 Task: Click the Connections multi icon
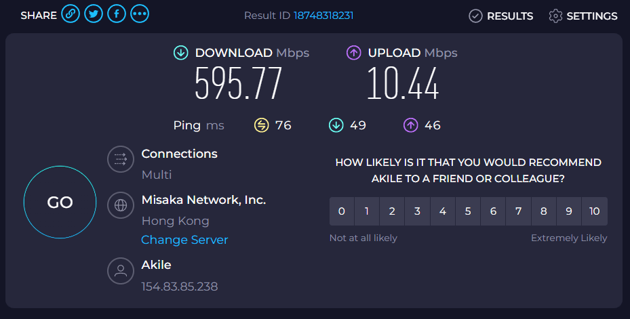tap(121, 160)
